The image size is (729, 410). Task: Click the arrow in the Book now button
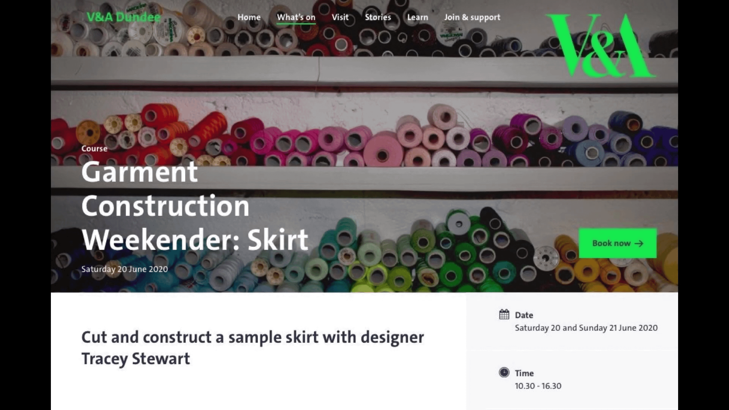639,243
